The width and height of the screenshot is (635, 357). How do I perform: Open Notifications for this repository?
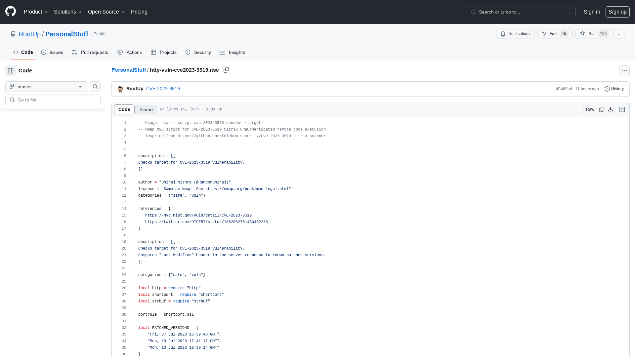[515, 34]
